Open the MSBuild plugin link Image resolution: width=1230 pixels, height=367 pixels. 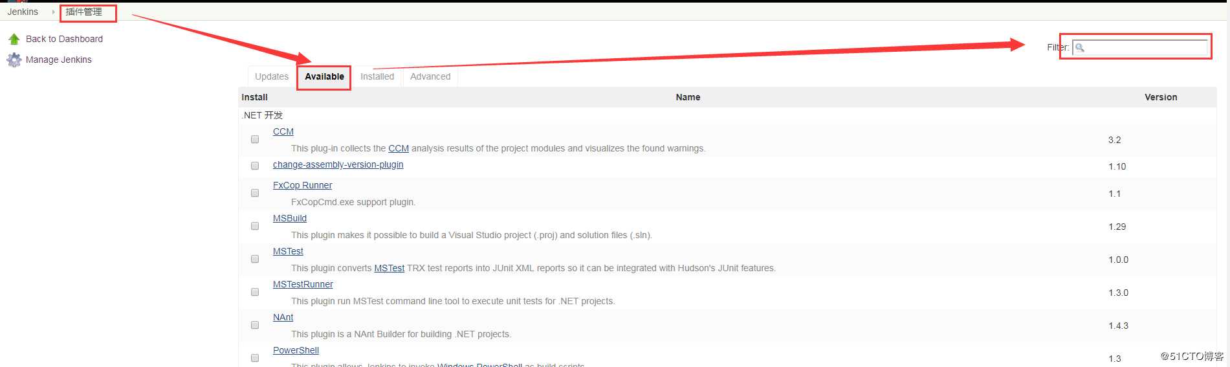290,218
